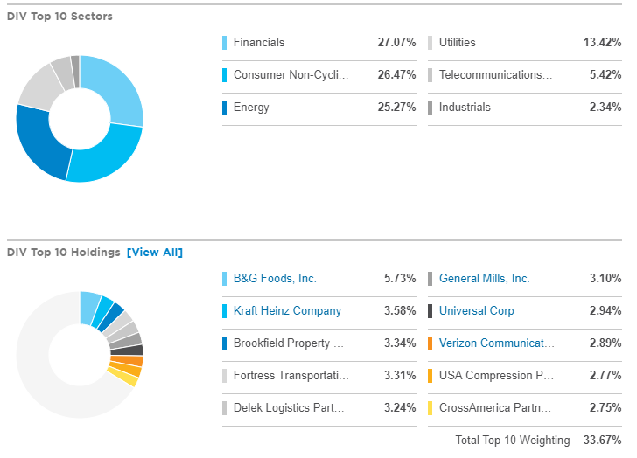Click the 33.67% total weighting value
The image size is (637, 458).
point(603,441)
